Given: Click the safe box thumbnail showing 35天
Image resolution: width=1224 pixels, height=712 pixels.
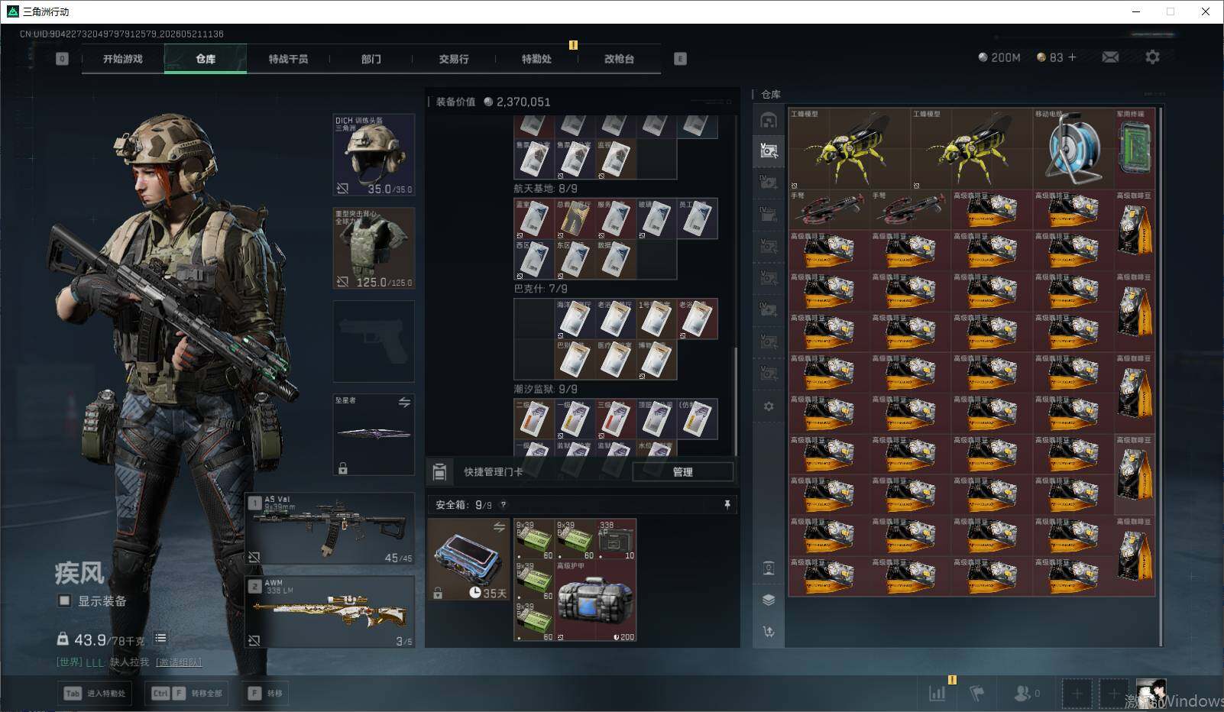Looking at the screenshot, I should pyautogui.click(x=468, y=560).
